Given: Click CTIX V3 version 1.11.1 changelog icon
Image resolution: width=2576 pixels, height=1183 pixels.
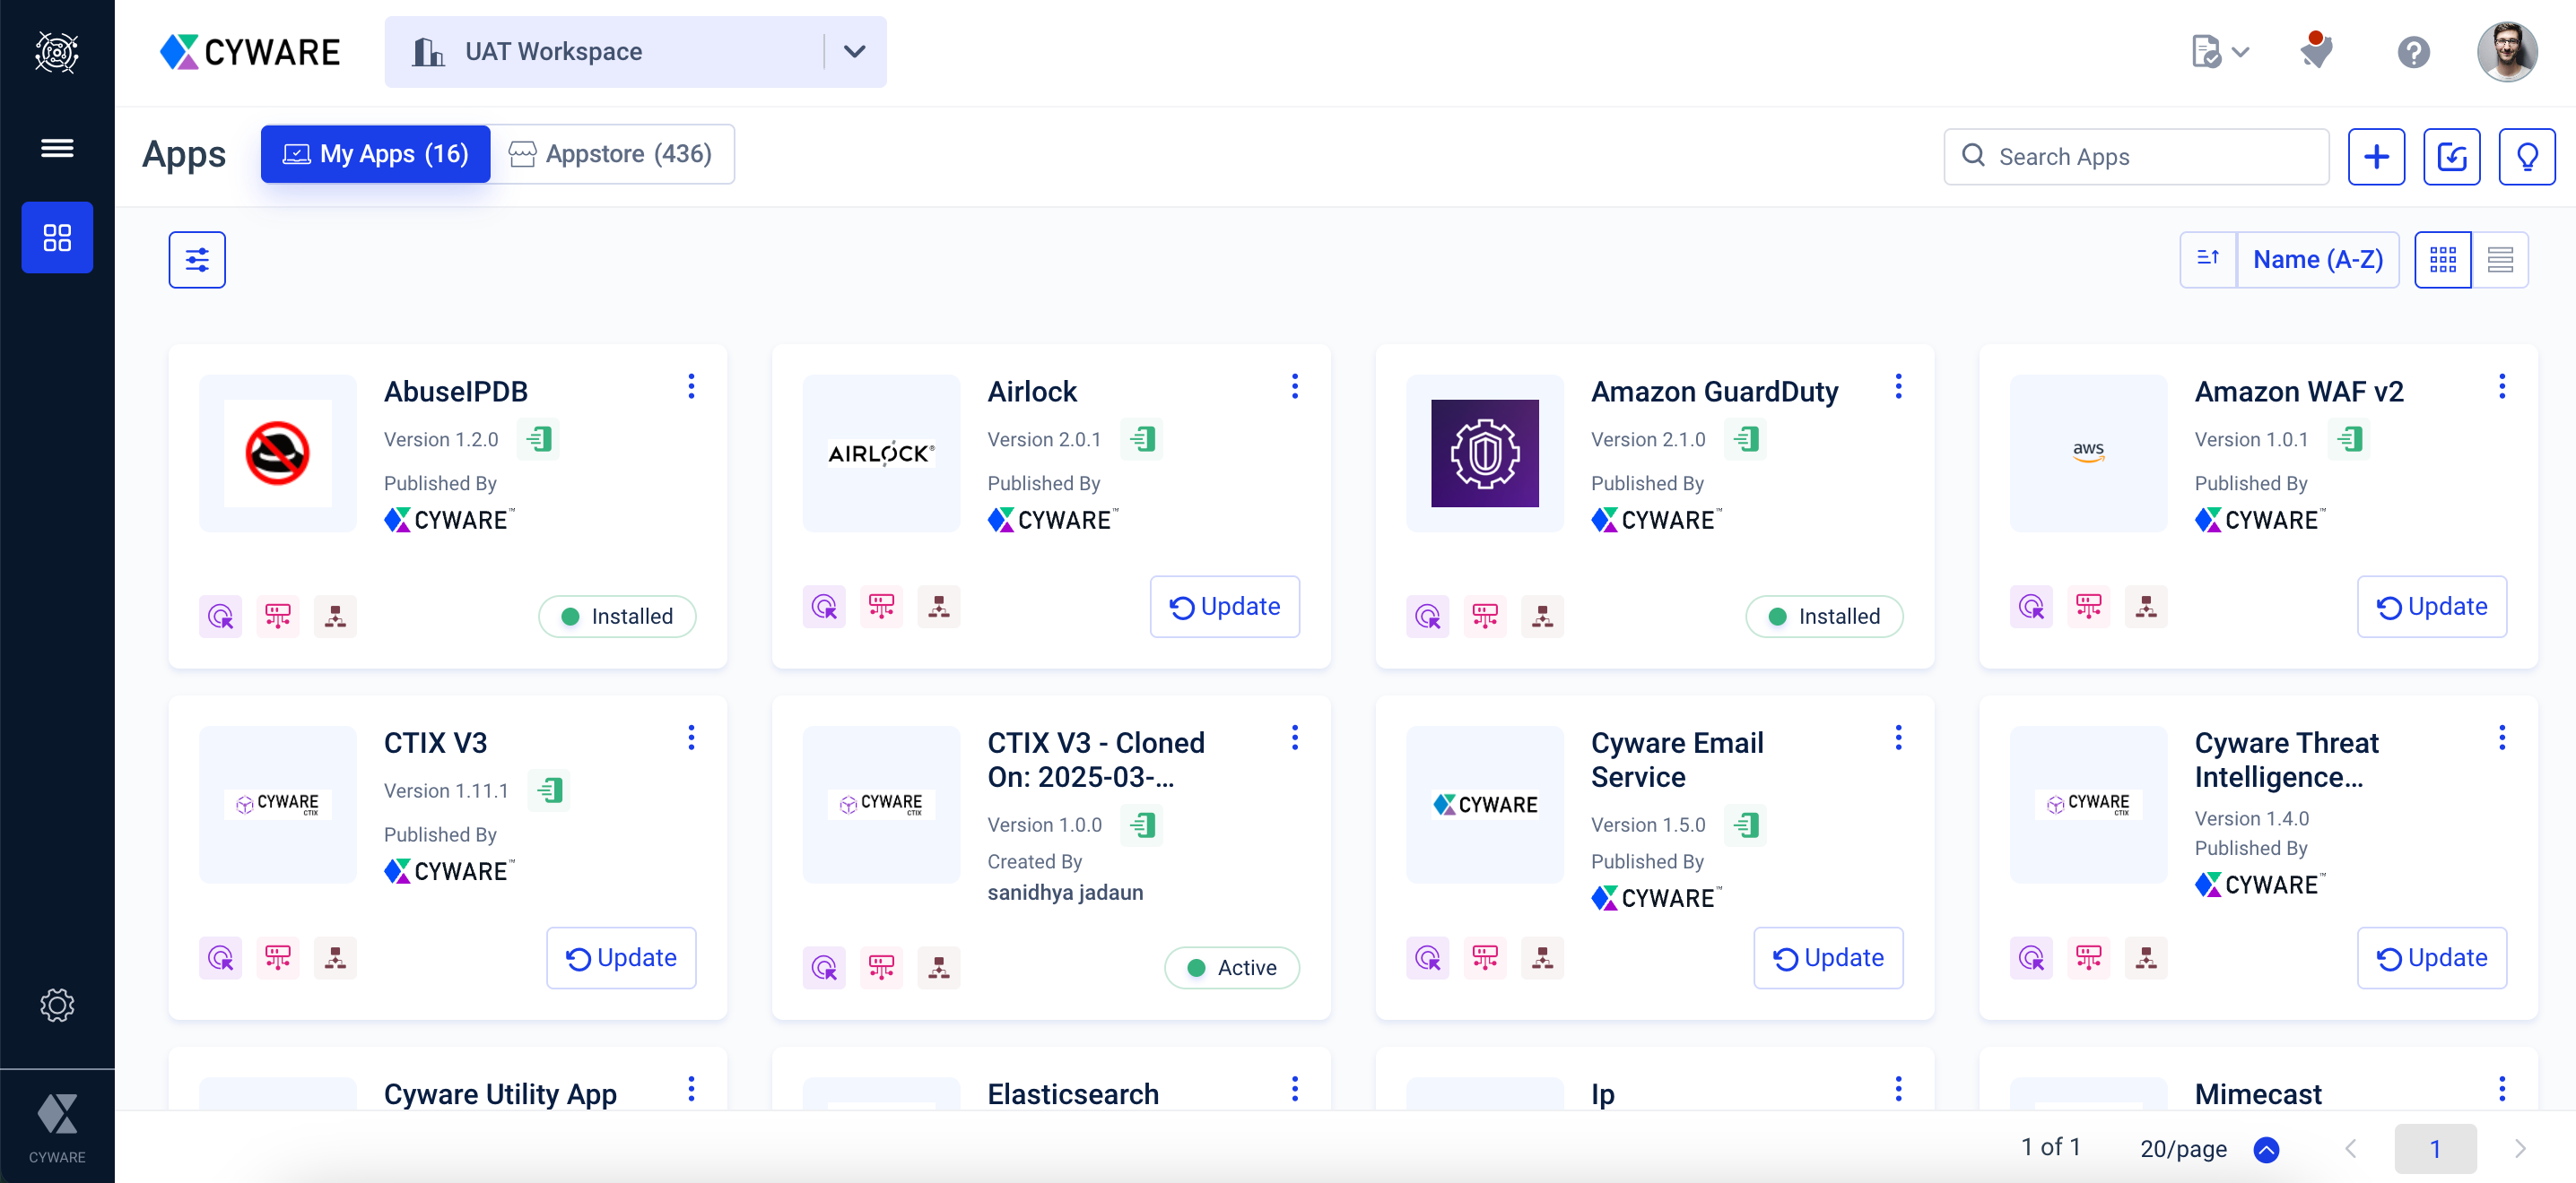Looking at the screenshot, I should pos(549,790).
